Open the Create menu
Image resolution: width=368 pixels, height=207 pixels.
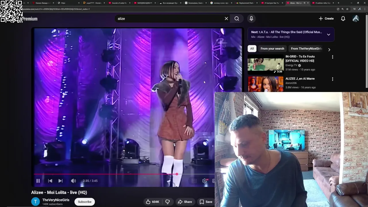pyautogui.click(x=326, y=19)
